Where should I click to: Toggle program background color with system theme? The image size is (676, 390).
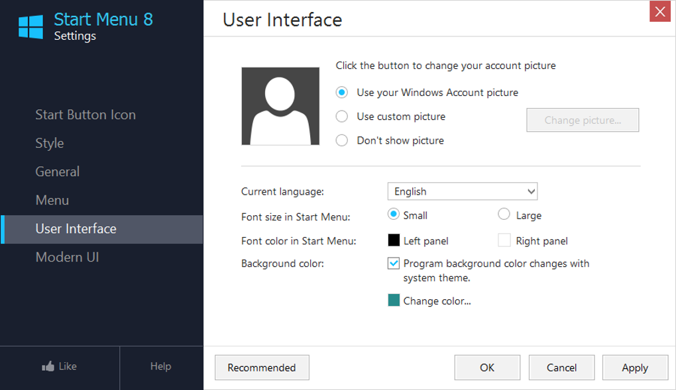point(394,264)
